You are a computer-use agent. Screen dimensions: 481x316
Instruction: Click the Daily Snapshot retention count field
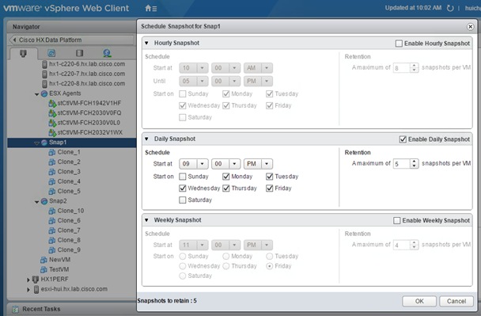tap(402, 164)
